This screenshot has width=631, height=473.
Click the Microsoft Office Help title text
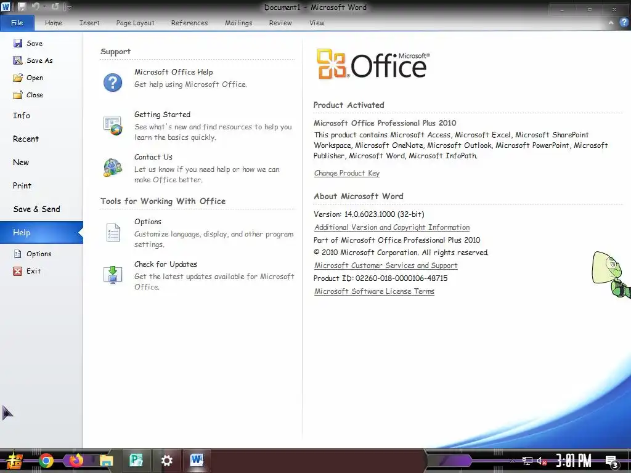click(173, 72)
